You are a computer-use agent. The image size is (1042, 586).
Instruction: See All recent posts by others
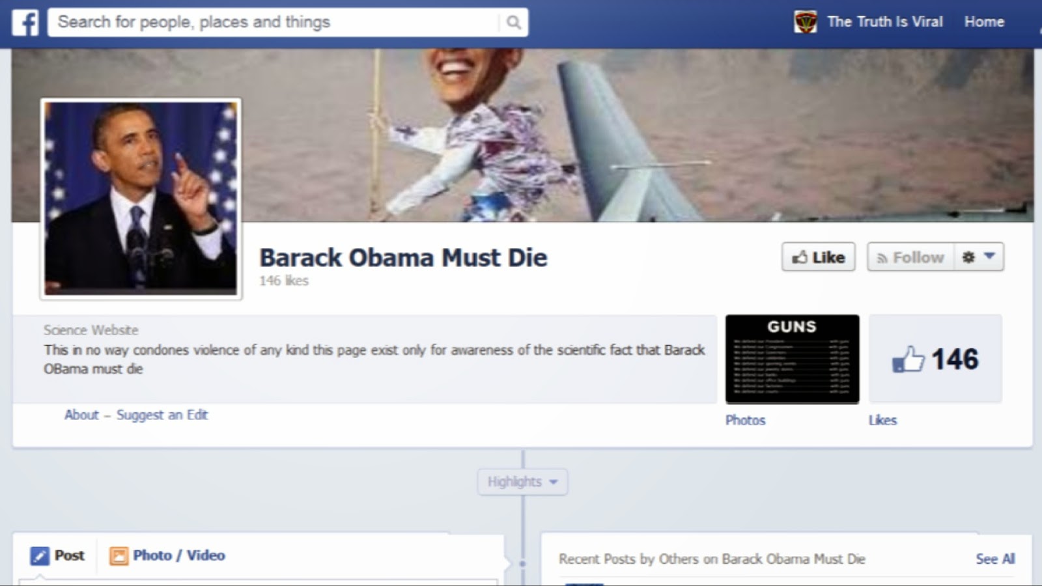pyautogui.click(x=995, y=559)
